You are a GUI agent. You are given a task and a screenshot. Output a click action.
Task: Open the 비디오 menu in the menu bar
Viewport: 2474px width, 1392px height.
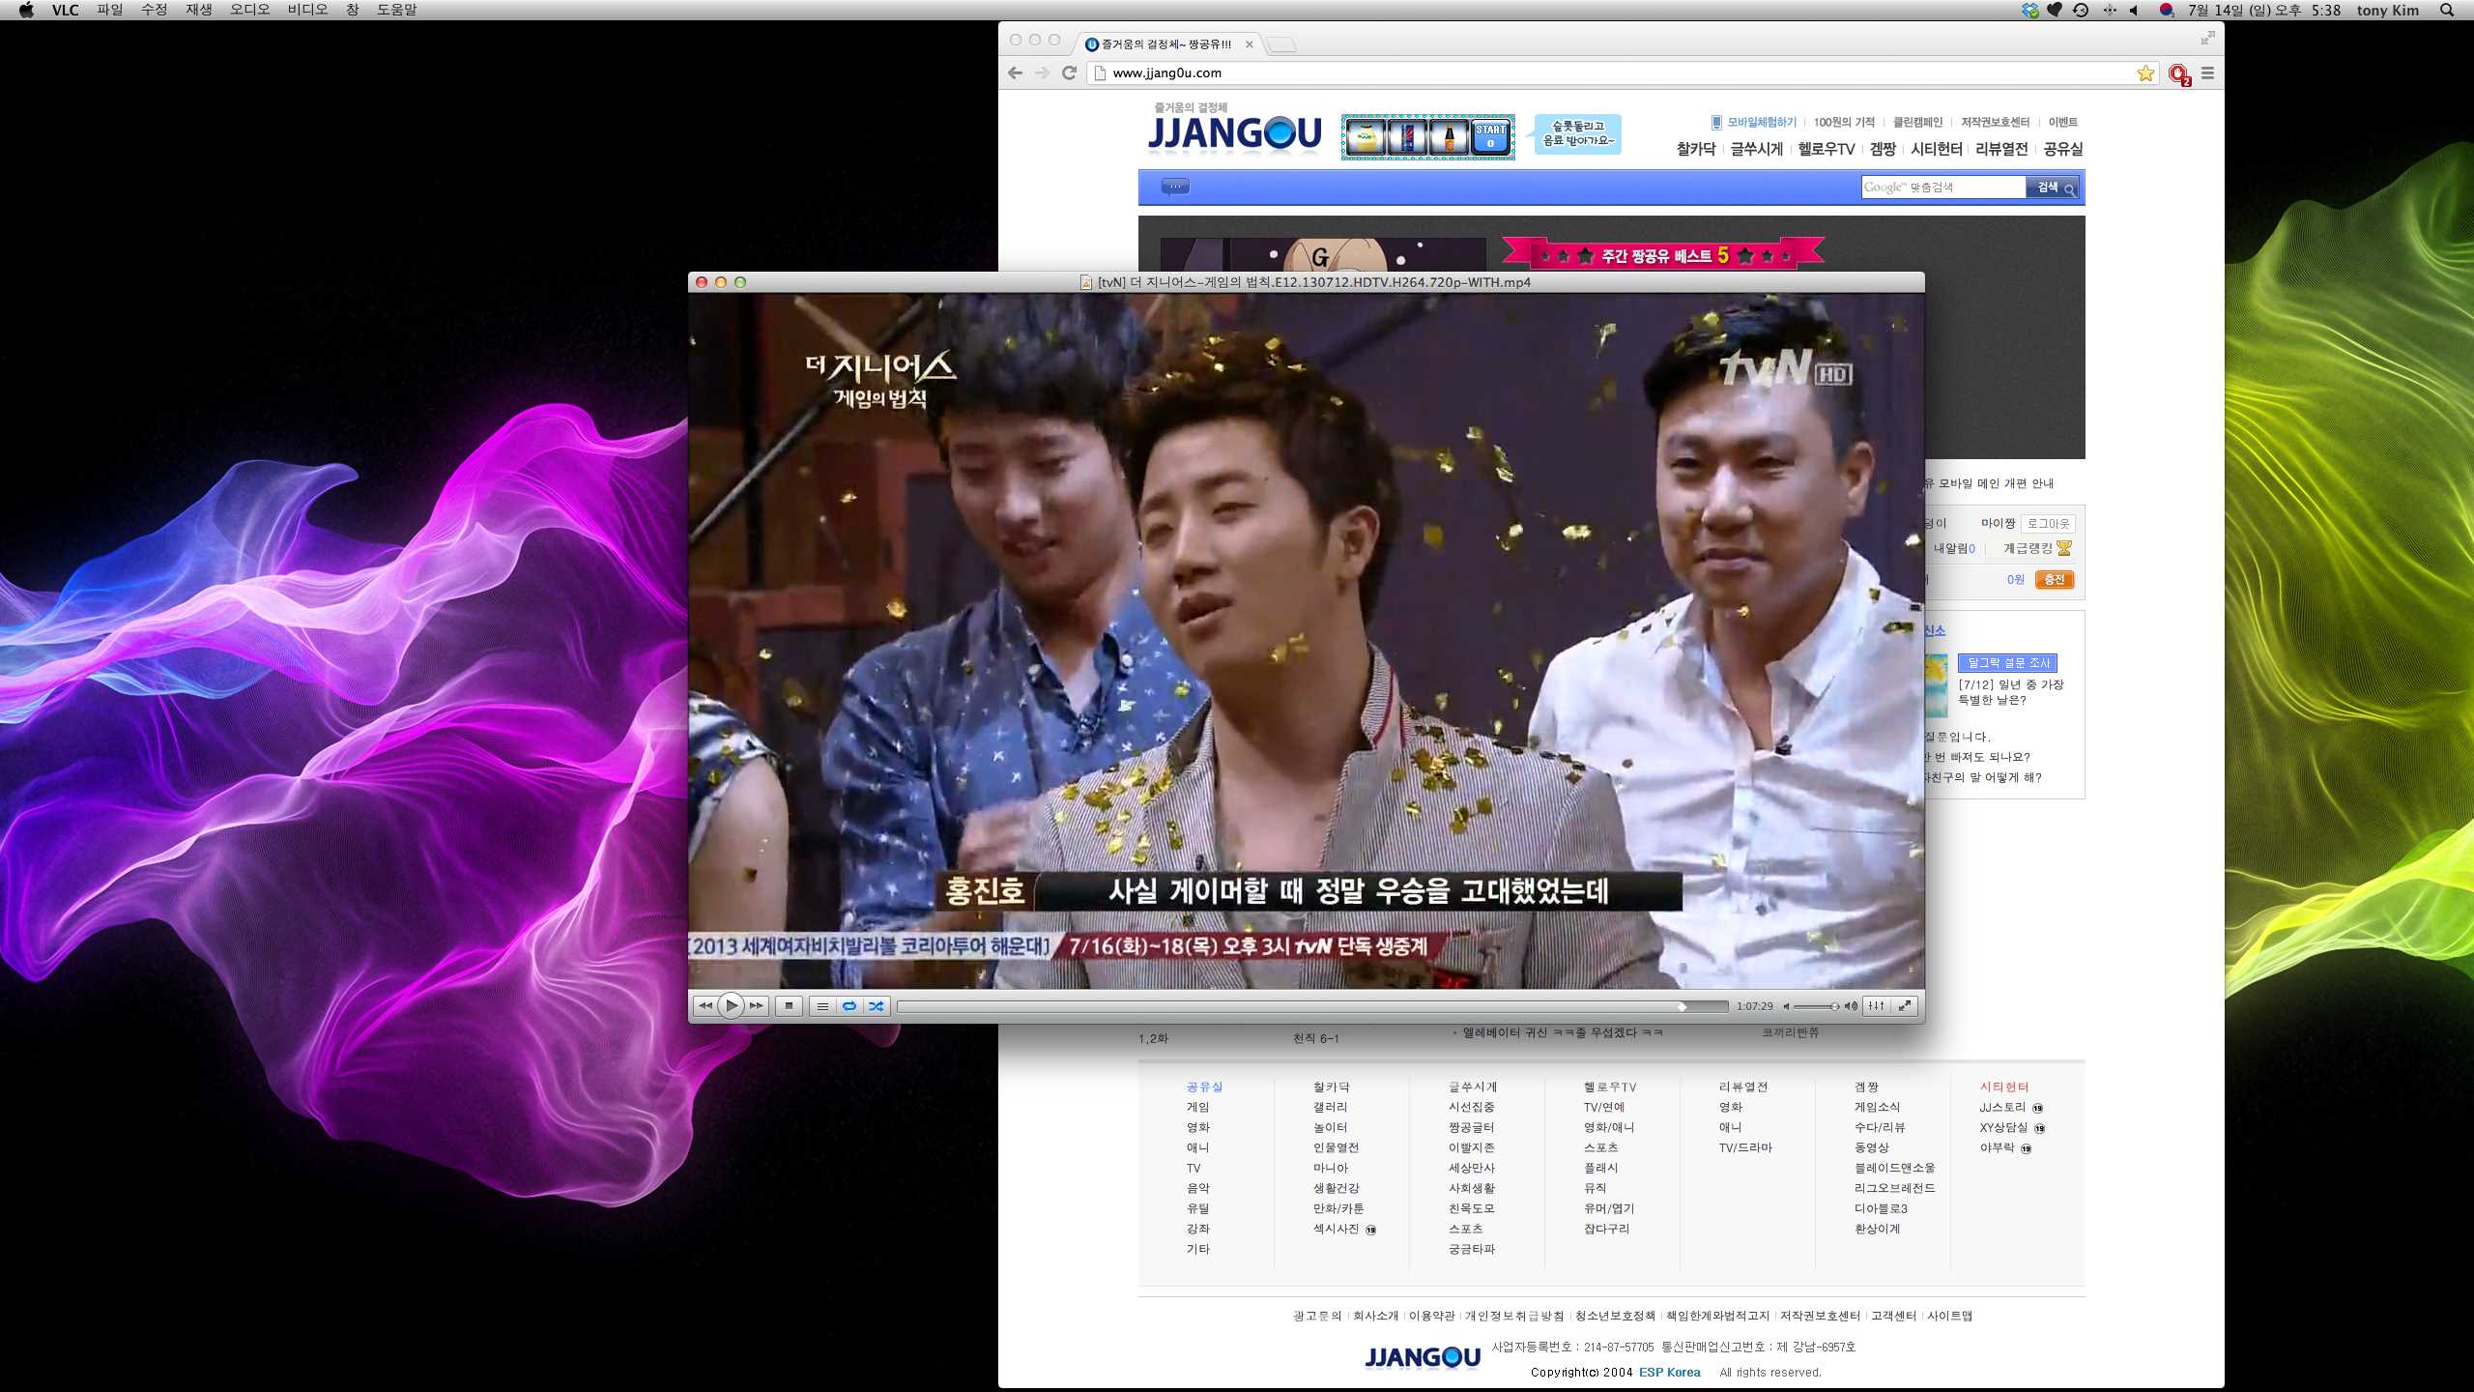pyautogui.click(x=308, y=10)
